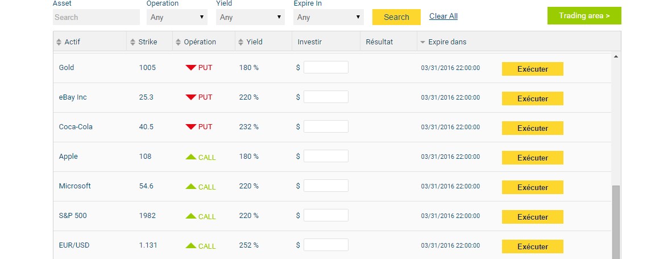The width and height of the screenshot is (647, 259).
Task: Open the Yield filter dropdown
Action: pos(250,17)
